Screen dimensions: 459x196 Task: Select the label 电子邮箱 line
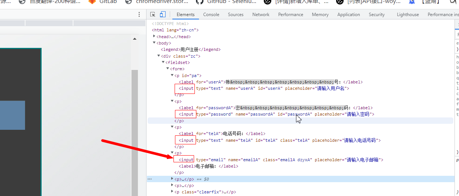pyautogui.click(x=208, y=166)
